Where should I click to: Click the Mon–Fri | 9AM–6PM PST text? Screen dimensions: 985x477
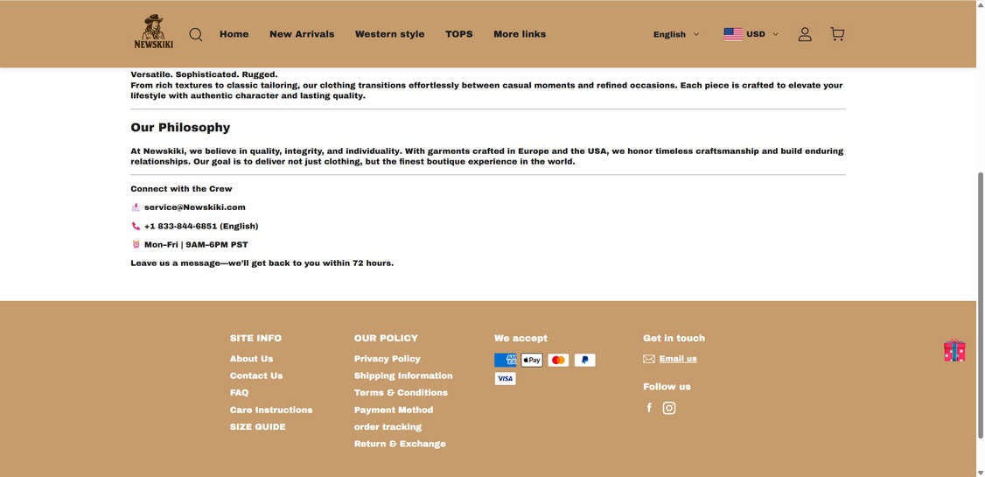click(x=196, y=244)
